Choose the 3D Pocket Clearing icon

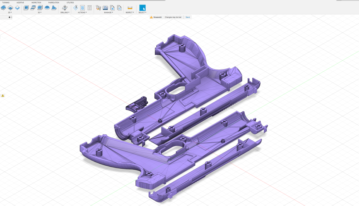point(33,8)
